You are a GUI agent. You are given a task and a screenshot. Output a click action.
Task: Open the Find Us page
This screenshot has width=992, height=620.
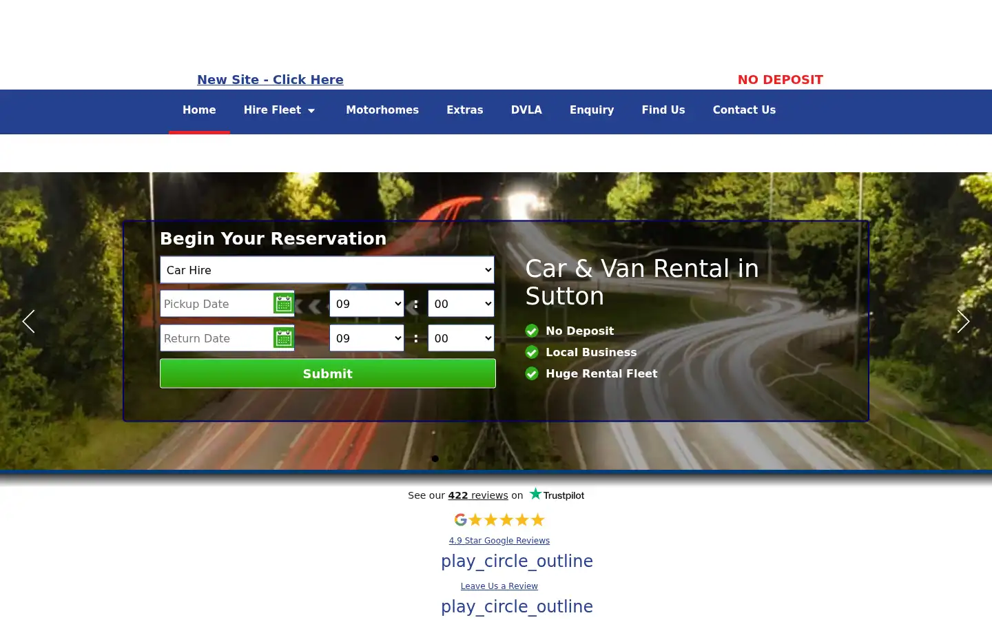(x=663, y=110)
